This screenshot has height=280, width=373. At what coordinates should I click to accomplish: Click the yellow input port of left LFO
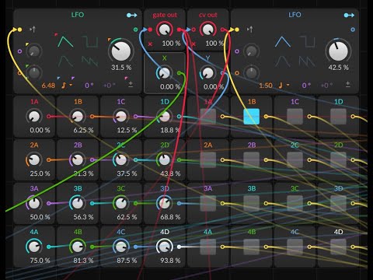coord(19,30)
